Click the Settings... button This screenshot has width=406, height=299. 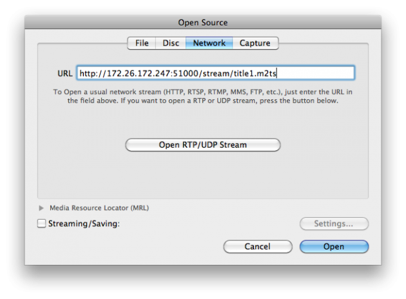(334, 224)
